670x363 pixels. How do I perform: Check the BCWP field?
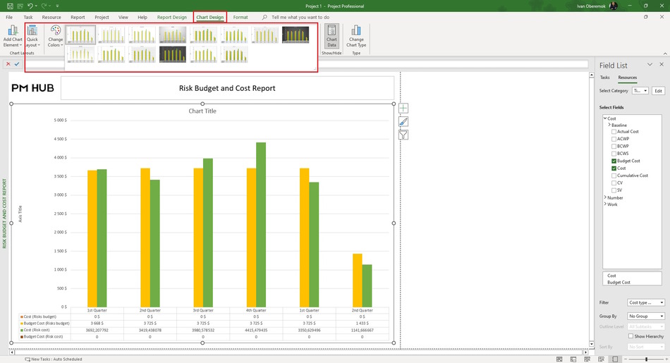click(614, 147)
